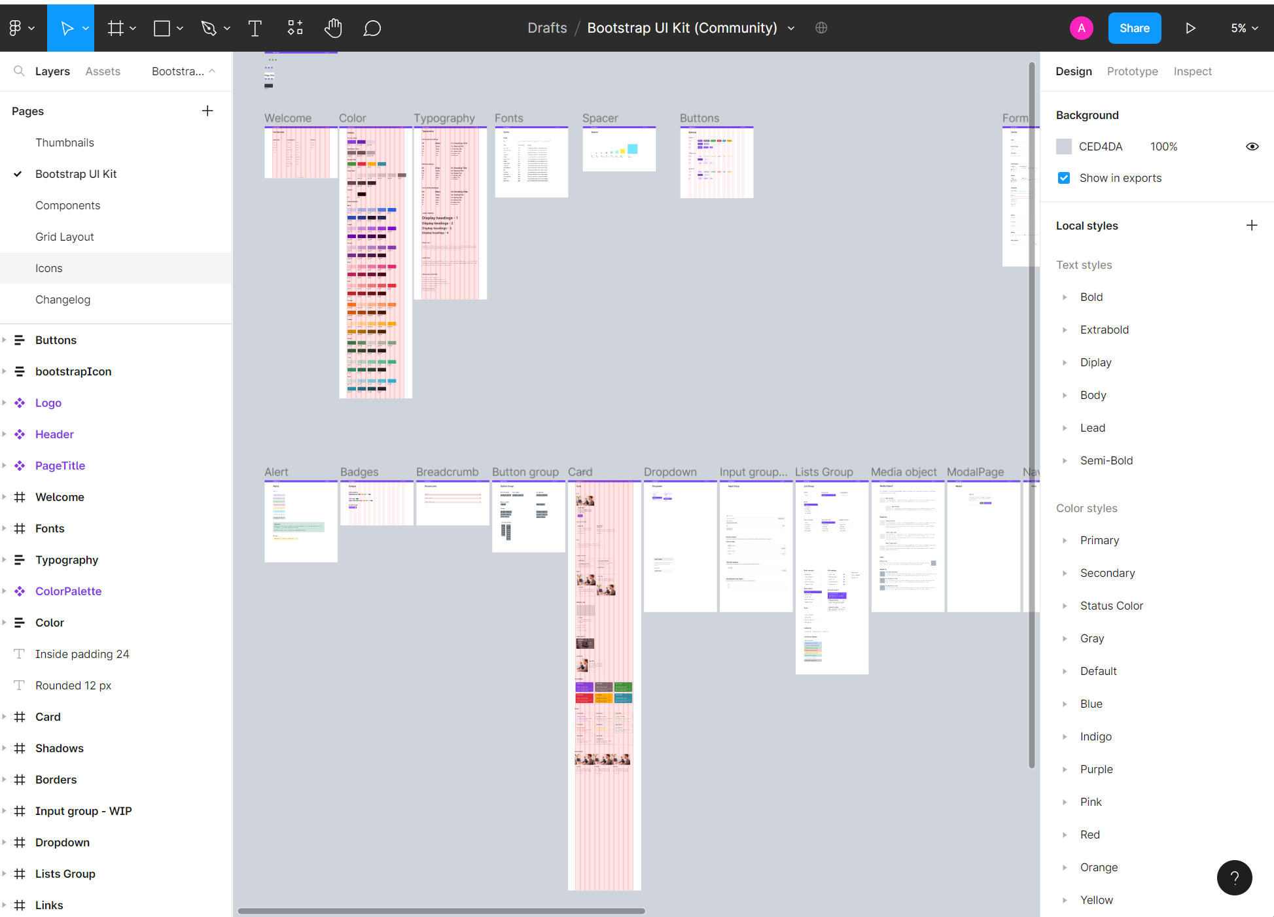
Task: Add a new page with plus
Action: pos(207,111)
